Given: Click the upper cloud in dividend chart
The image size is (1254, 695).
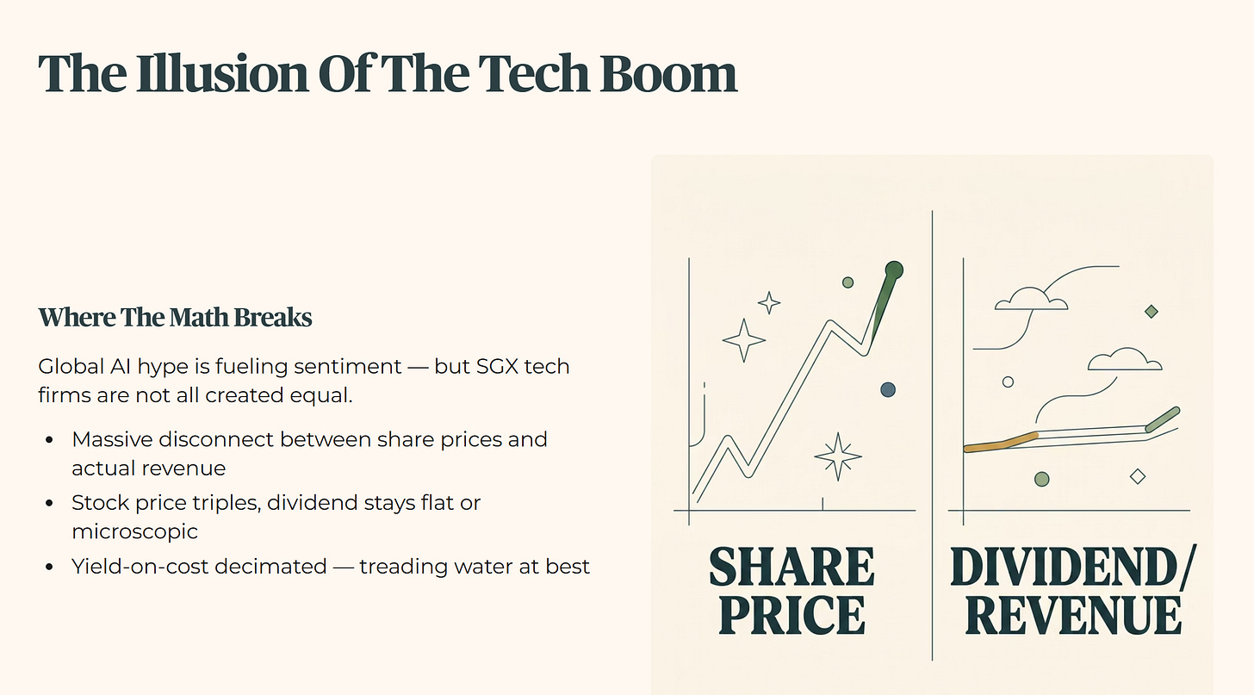Looking at the screenshot, I should pyautogui.click(x=1031, y=299).
